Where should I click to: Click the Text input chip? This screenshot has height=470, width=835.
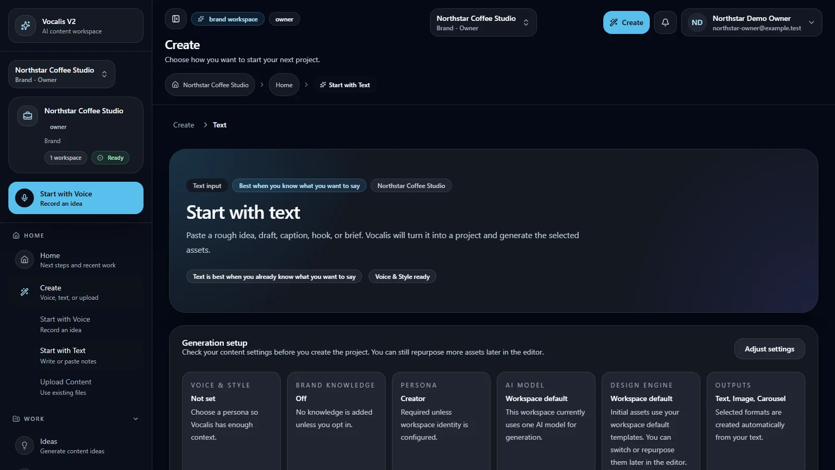[x=207, y=185]
